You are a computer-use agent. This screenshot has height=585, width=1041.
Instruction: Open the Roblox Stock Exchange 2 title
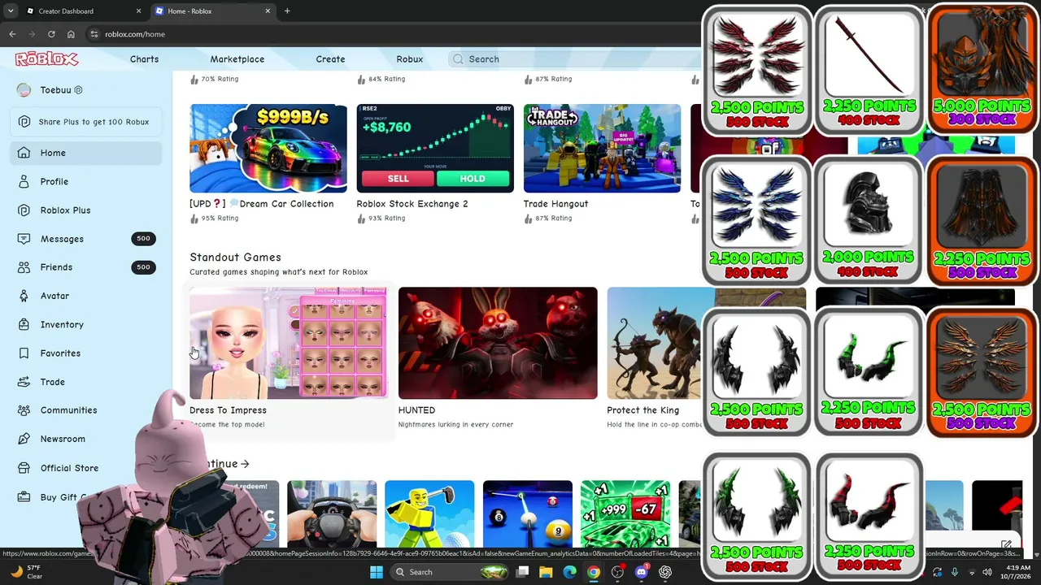click(x=412, y=204)
